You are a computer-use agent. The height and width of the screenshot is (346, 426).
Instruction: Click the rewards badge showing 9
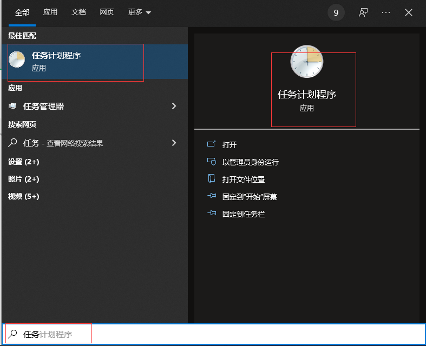coord(336,12)
